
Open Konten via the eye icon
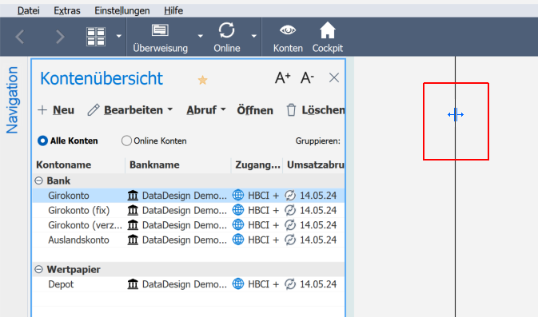click(x=288, y=30)
